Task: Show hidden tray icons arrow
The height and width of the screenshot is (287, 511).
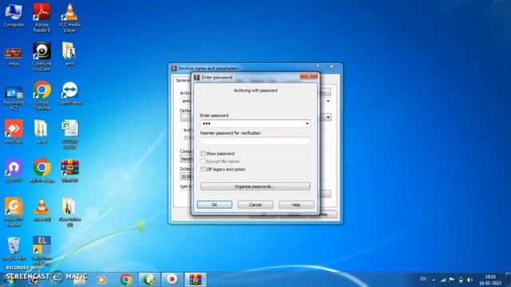Action: coord(434,280)
